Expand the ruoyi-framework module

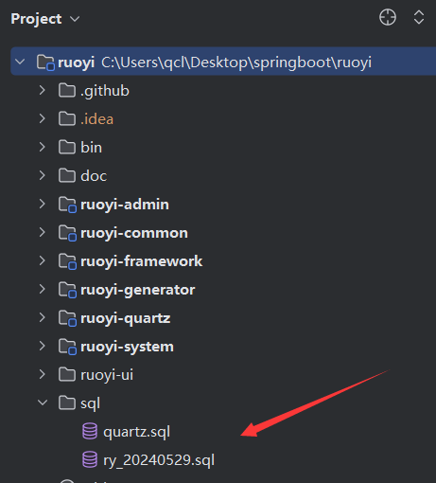42,260
